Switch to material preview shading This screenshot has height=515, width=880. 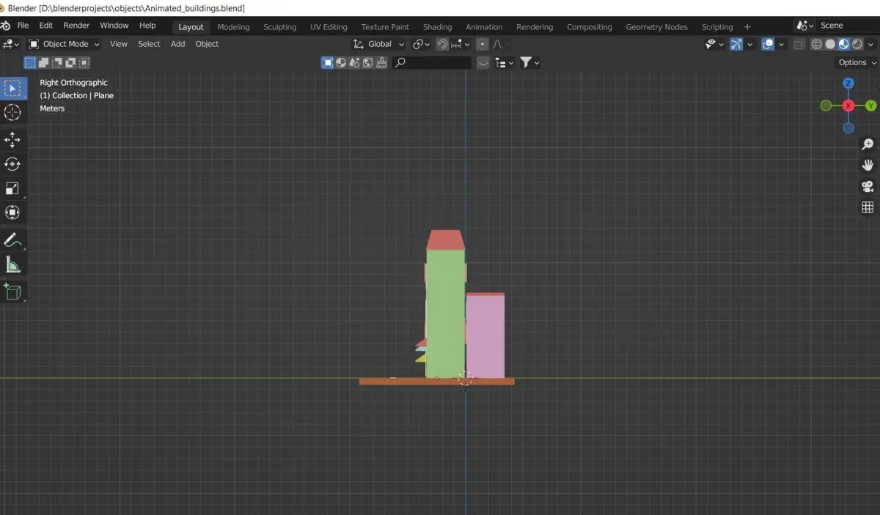(844, 44)
